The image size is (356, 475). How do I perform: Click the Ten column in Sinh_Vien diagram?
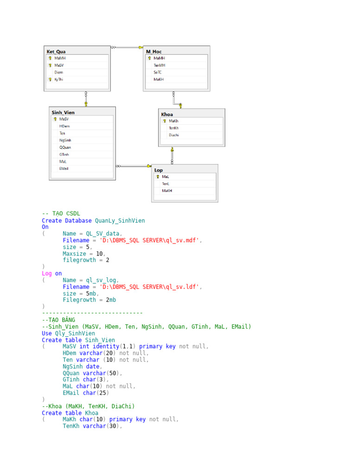(62, 133)
